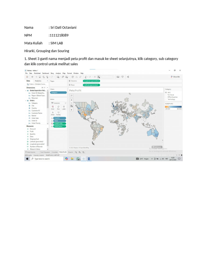
Task: Click the share icon in toolbar
Action: click(x=128, y=77)
